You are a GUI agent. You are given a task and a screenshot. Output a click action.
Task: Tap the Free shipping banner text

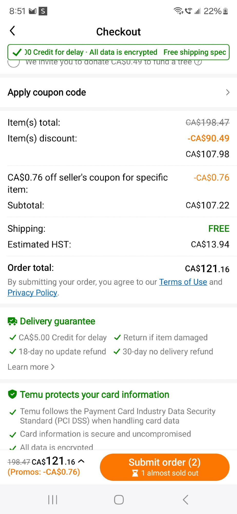click(x=195, y=52)
